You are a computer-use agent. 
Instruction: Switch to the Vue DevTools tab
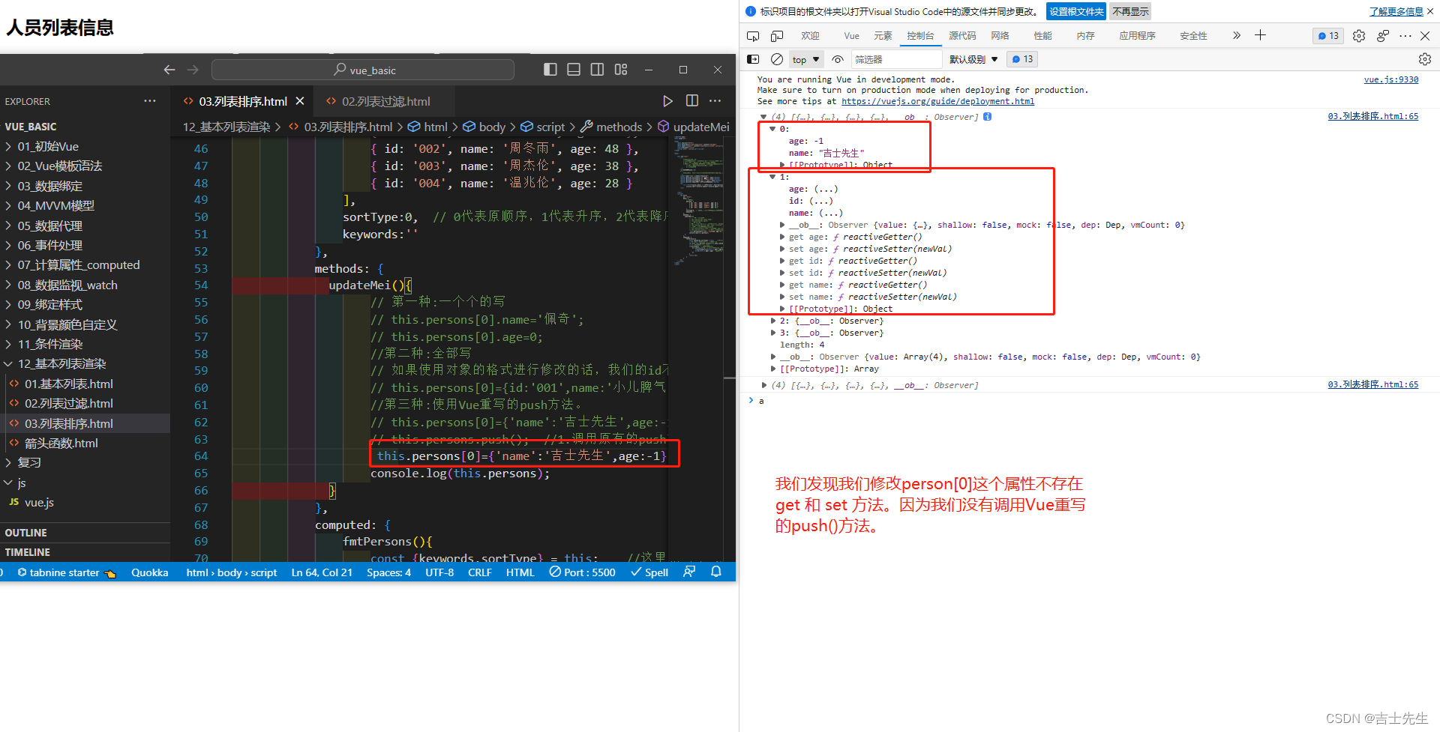point(851,36)
